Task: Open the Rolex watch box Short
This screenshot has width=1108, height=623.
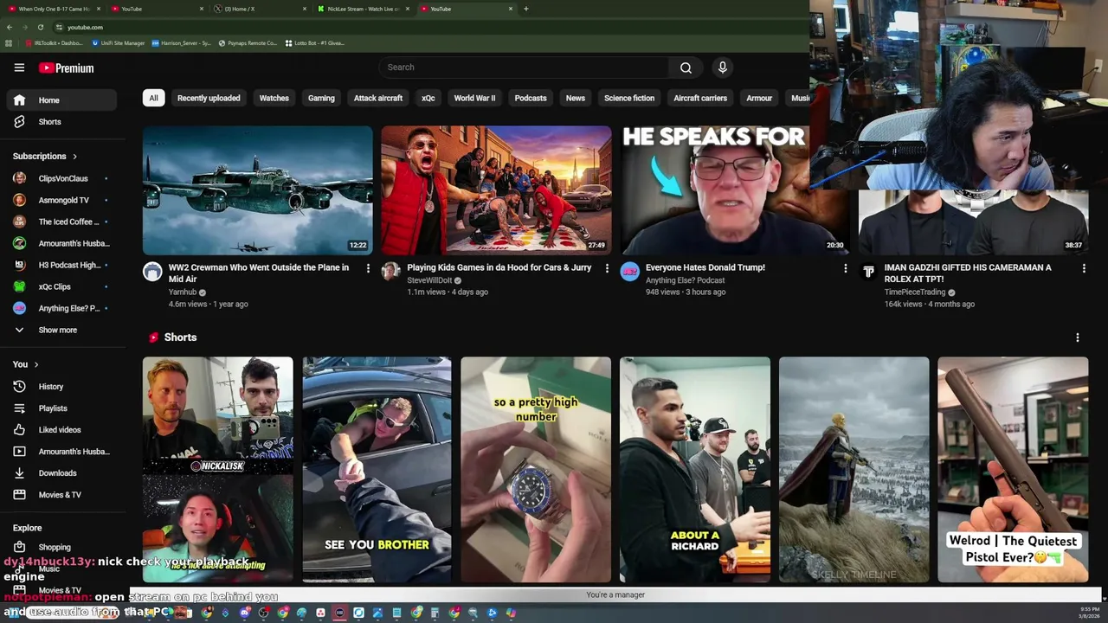Action: click(536, 470)
